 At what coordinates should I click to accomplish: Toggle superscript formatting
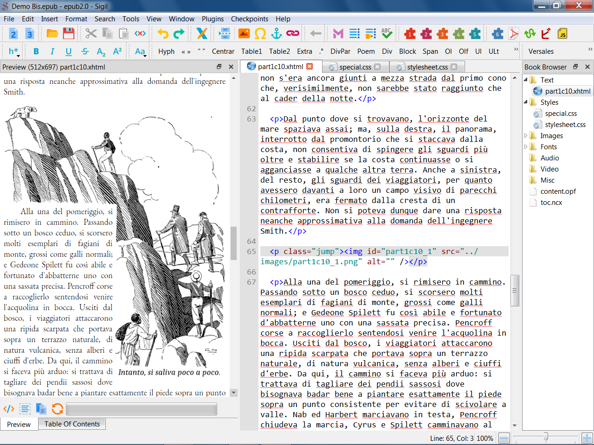(117, 51)
